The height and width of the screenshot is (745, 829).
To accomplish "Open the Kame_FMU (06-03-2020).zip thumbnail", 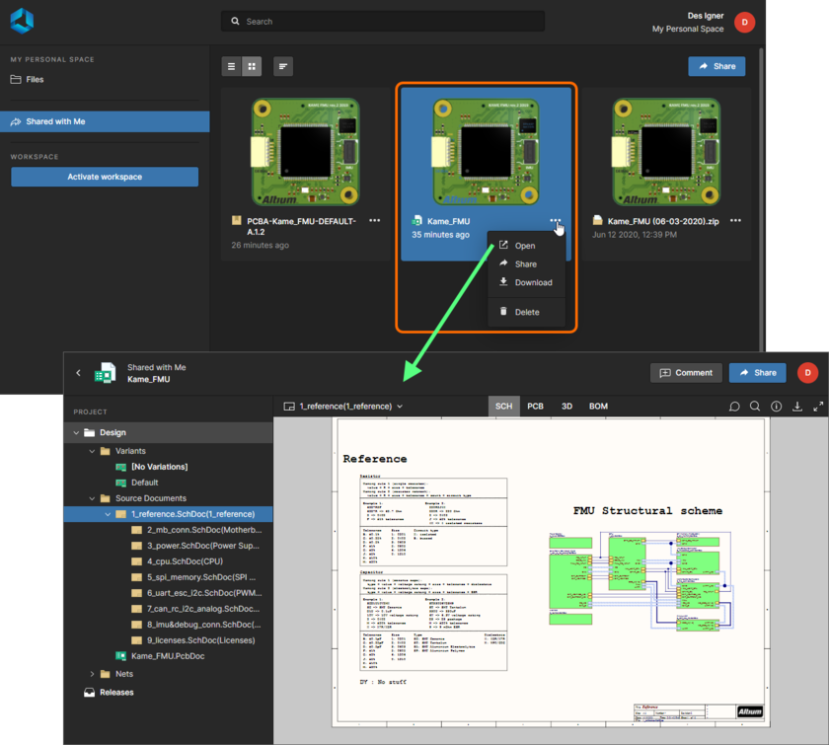I will [666, 151].
